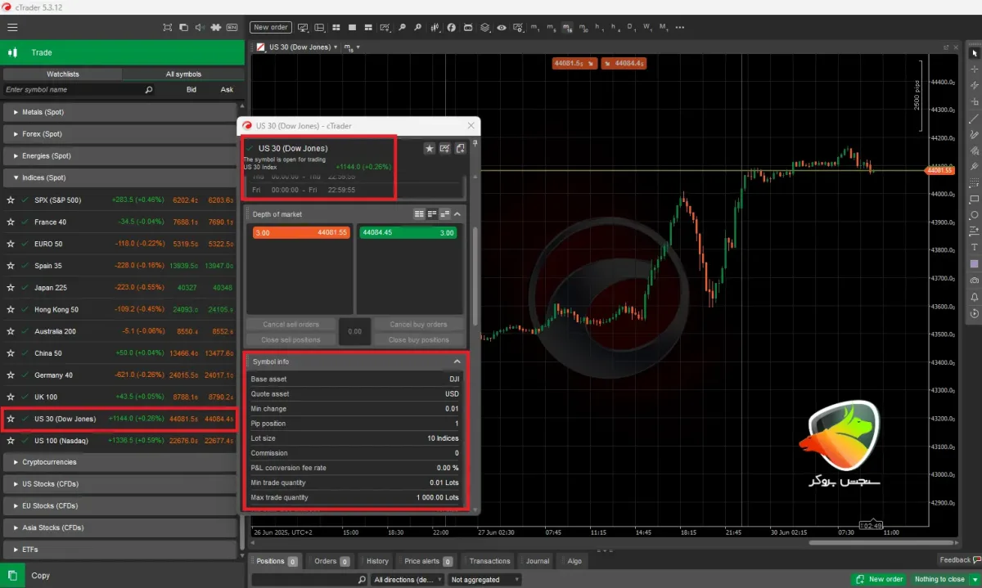Select the text T drawing tool
Viewport: 982px width, 588px height.
pyautogui.click(x=974, y=247)
